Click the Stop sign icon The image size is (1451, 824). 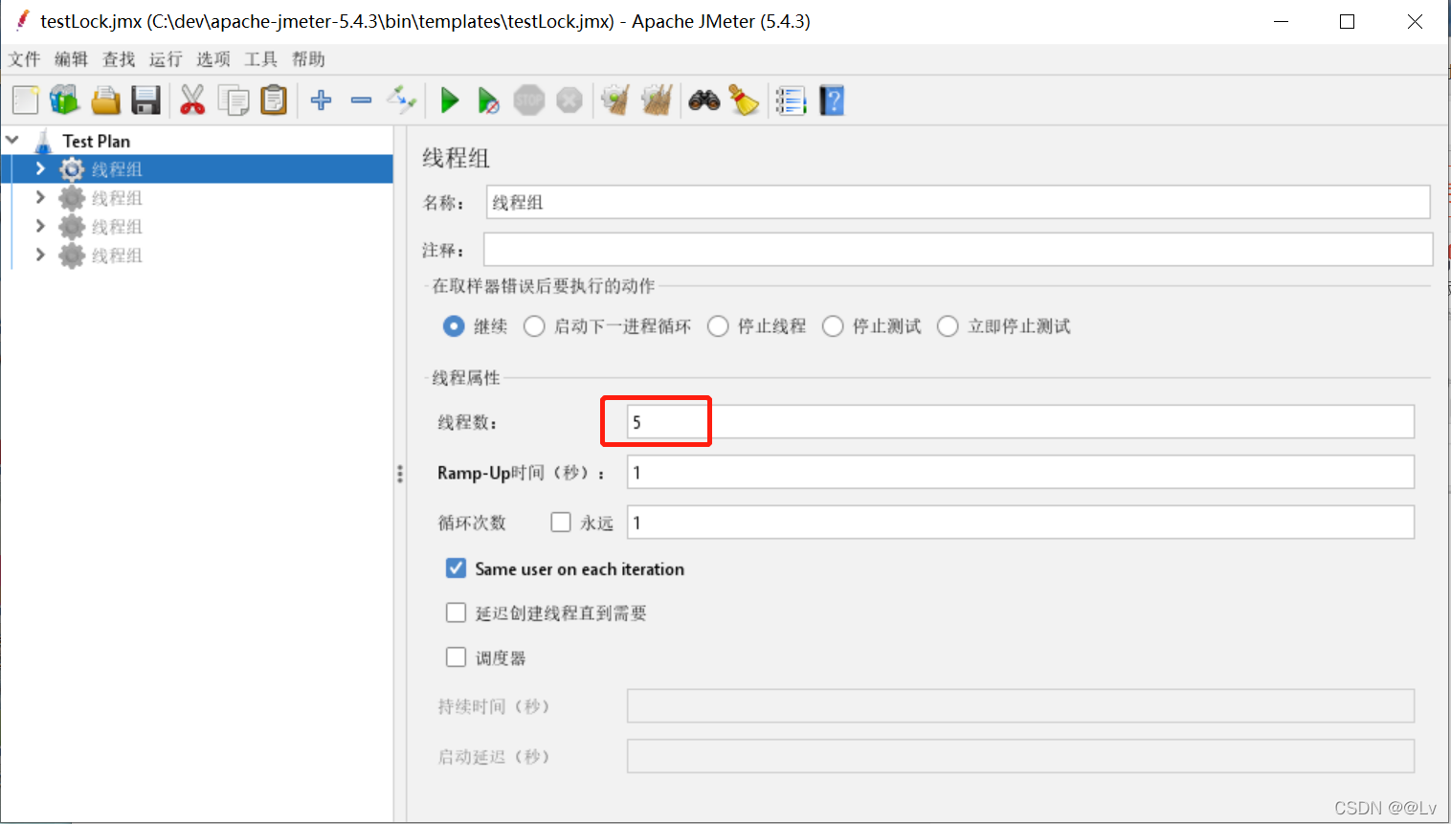[x=528, y=100]
